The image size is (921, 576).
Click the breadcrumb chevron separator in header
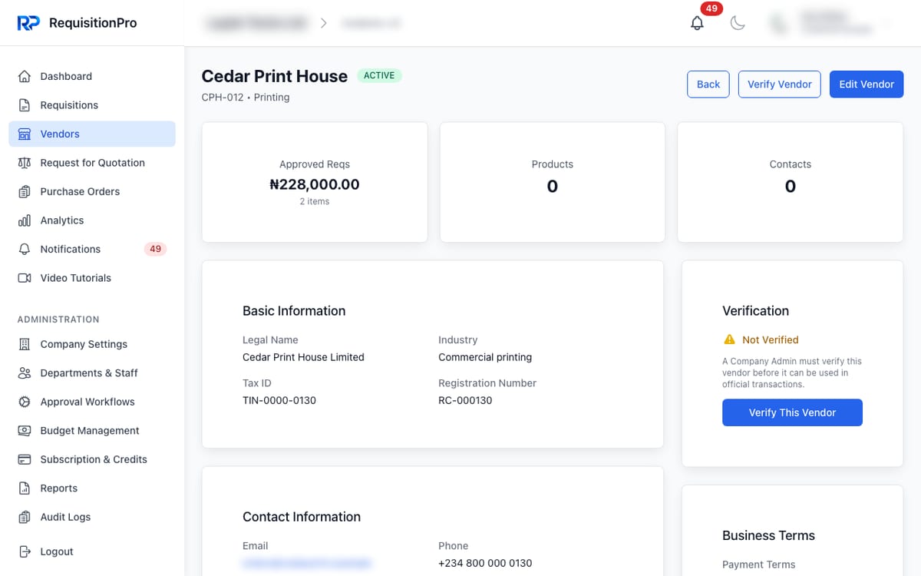tap(324, 23)
